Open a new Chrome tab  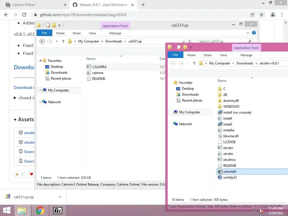tap(143, 5)
